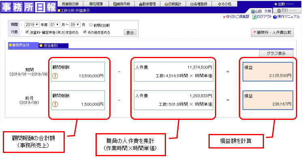Click the 退勤 clock-out button
This screenshot has width=302, height=159.
pos(287,10)
